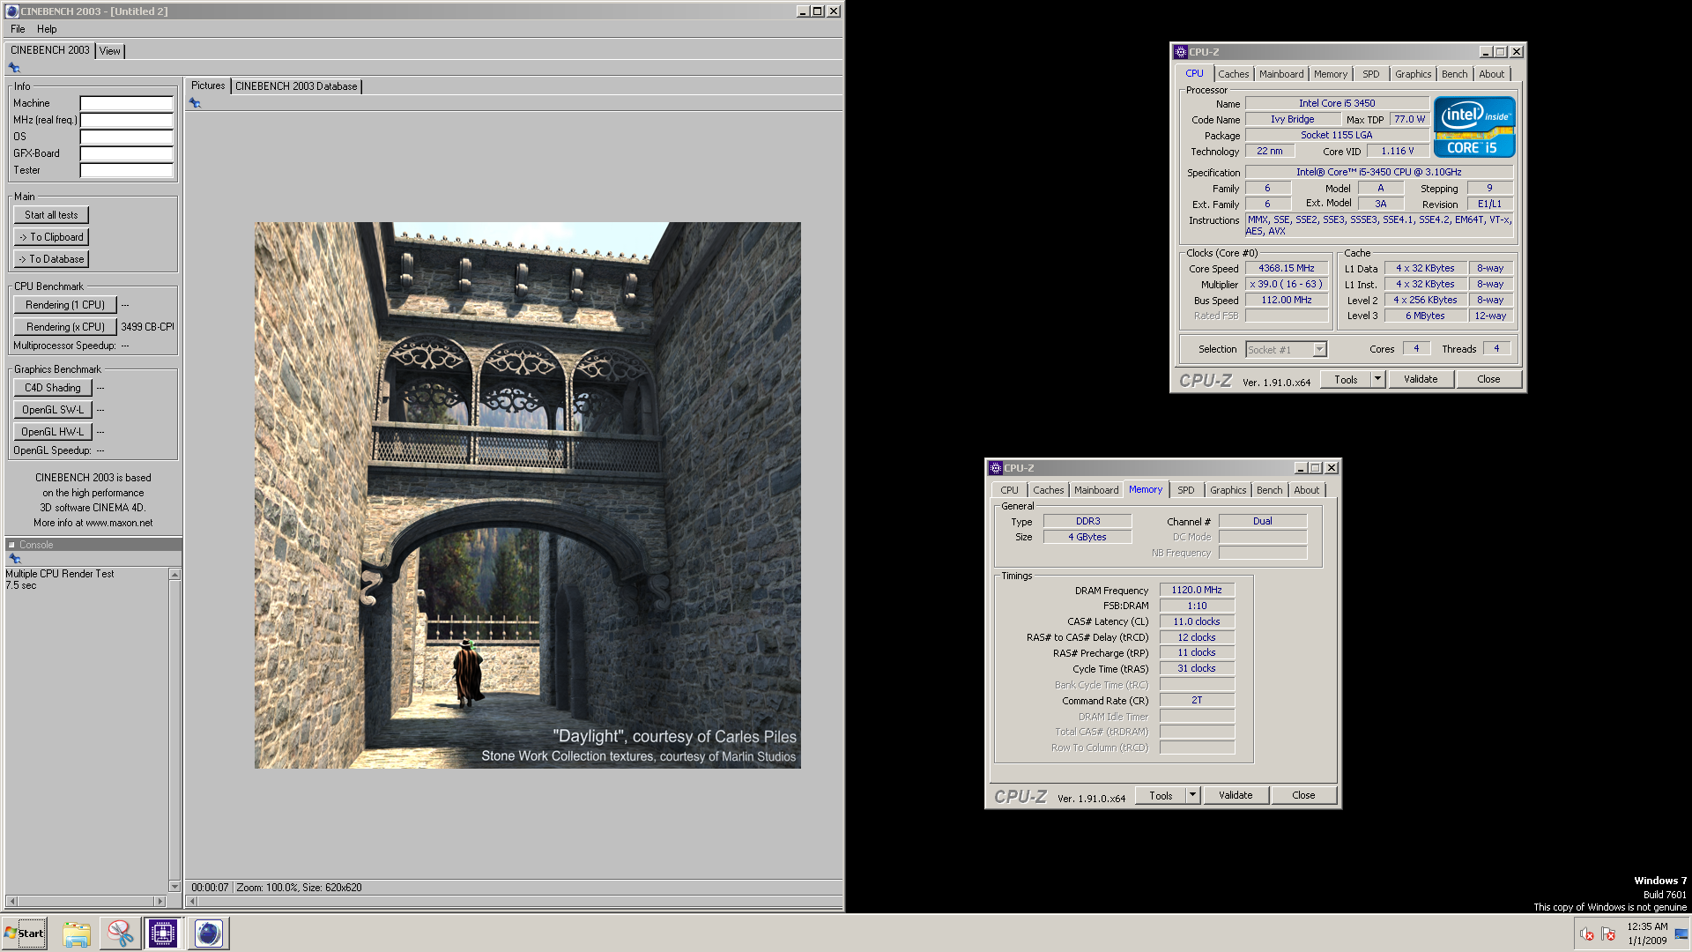
Task: Click To Database button
Action: 51,259
